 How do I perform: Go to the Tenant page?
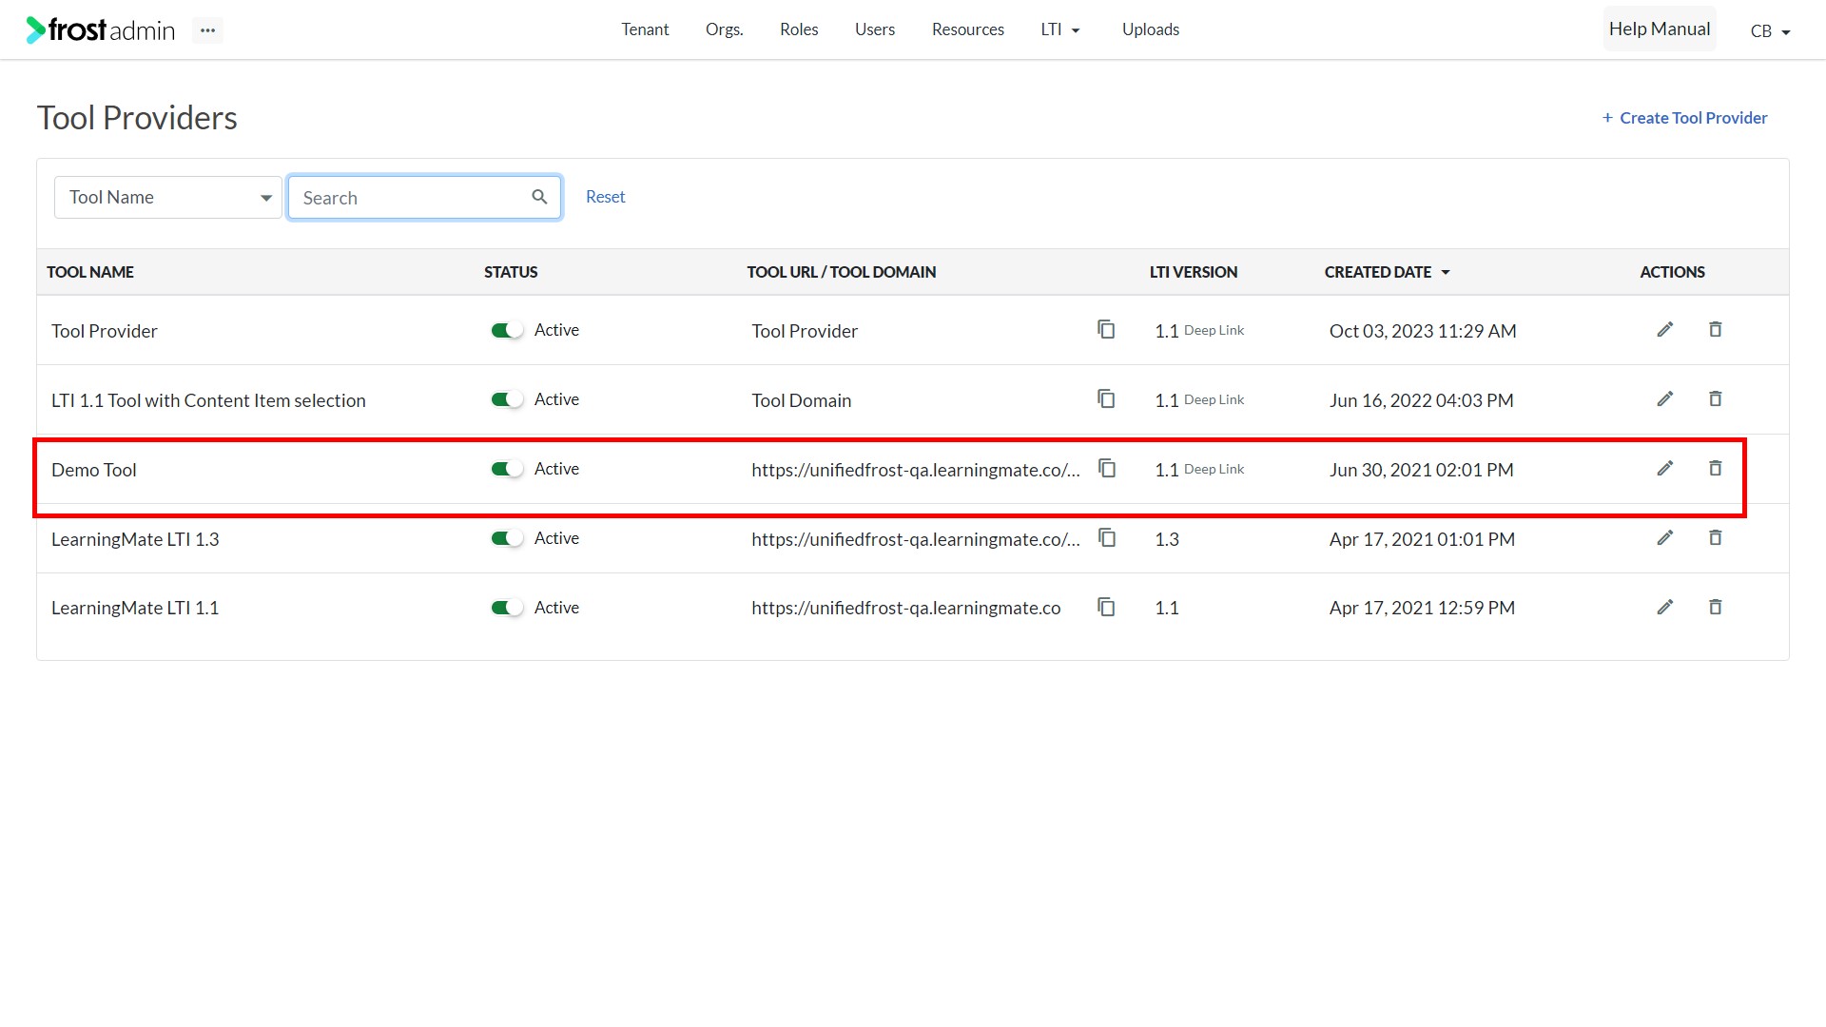coord(645,29)
